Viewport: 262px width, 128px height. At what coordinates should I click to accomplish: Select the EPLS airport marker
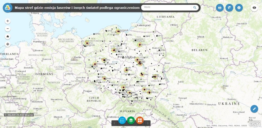click(101, 68)
